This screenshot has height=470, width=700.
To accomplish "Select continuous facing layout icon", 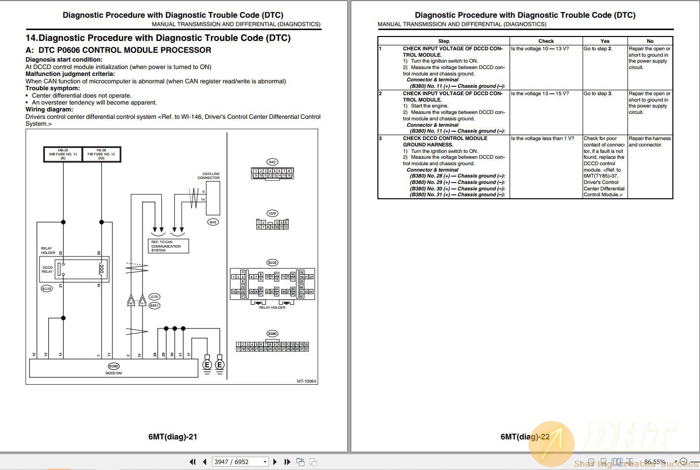I will (x=629, y=462).
